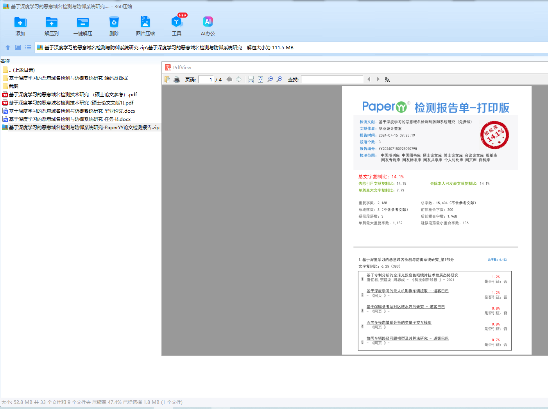Click the fit-page icon in PdfView
Image resolution: width=548 pixels, height=409 pixels.
click(260, 79)
